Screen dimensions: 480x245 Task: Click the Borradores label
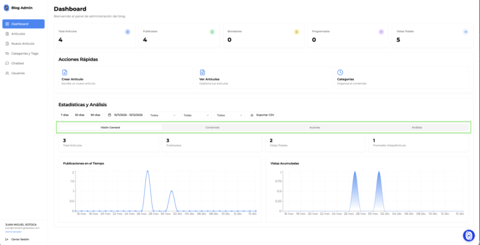point(235,31)
